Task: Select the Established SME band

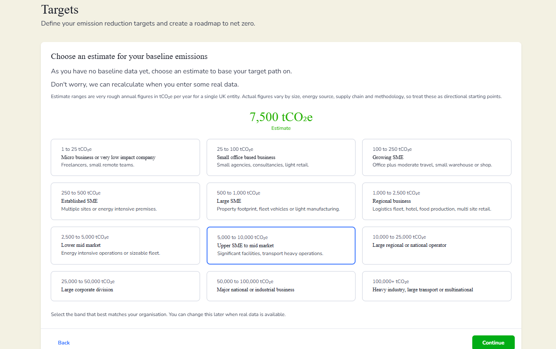Action: [x=125, y=201]
